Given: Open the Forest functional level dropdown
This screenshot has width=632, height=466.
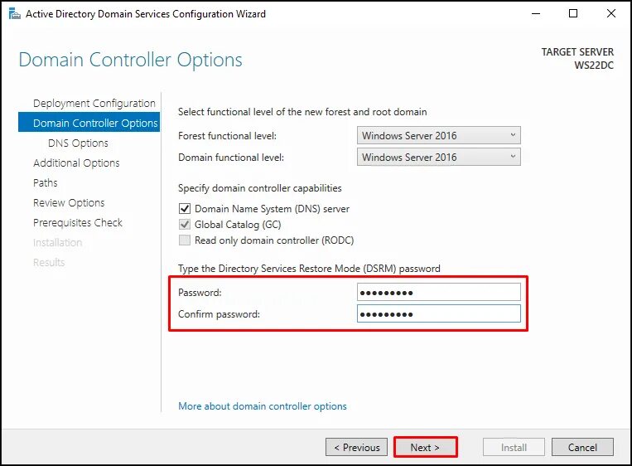Looking at the screenshot, I should tap(438, 135).
